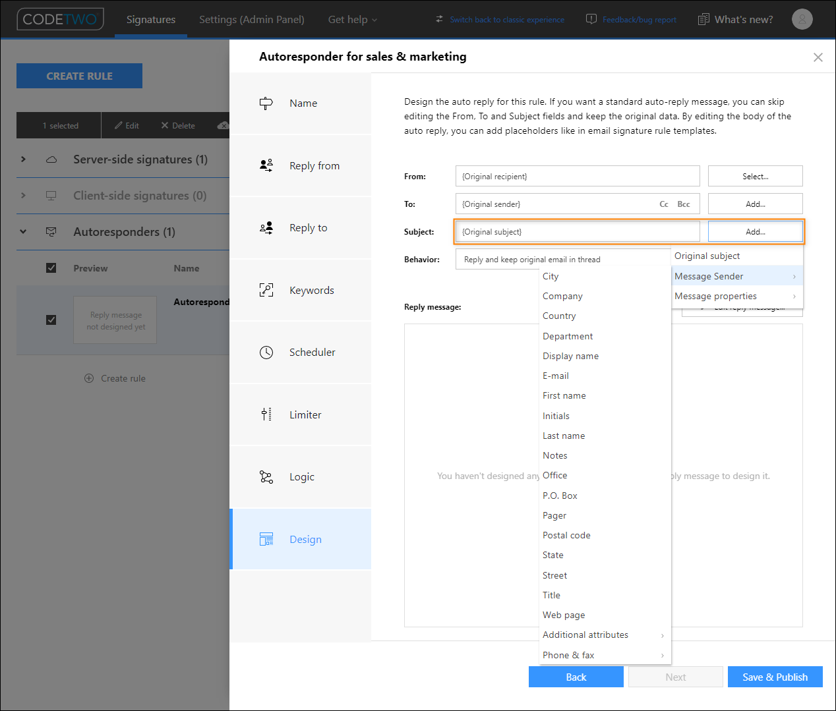Click the Subject input field
The image size is (836, 711).
578,232
